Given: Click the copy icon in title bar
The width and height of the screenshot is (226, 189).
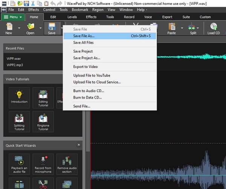Looking at the screenshot, I should pos(40,3).
